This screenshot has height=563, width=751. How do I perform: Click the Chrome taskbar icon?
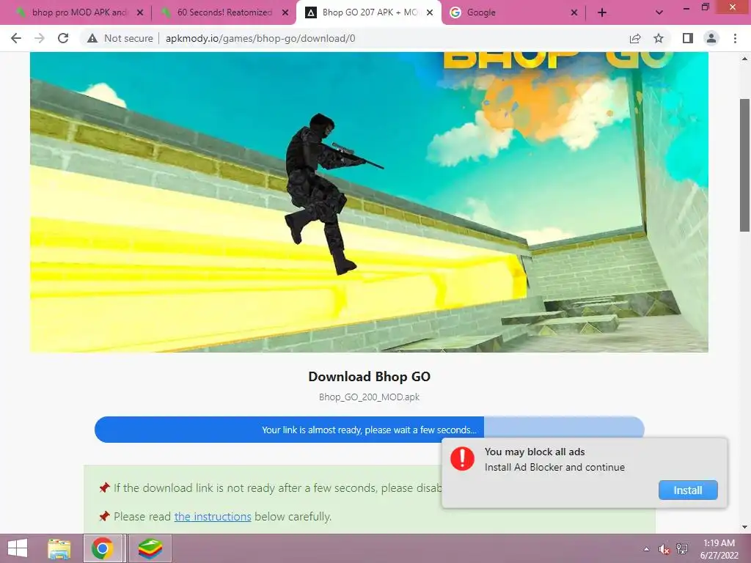pos(102,548)
